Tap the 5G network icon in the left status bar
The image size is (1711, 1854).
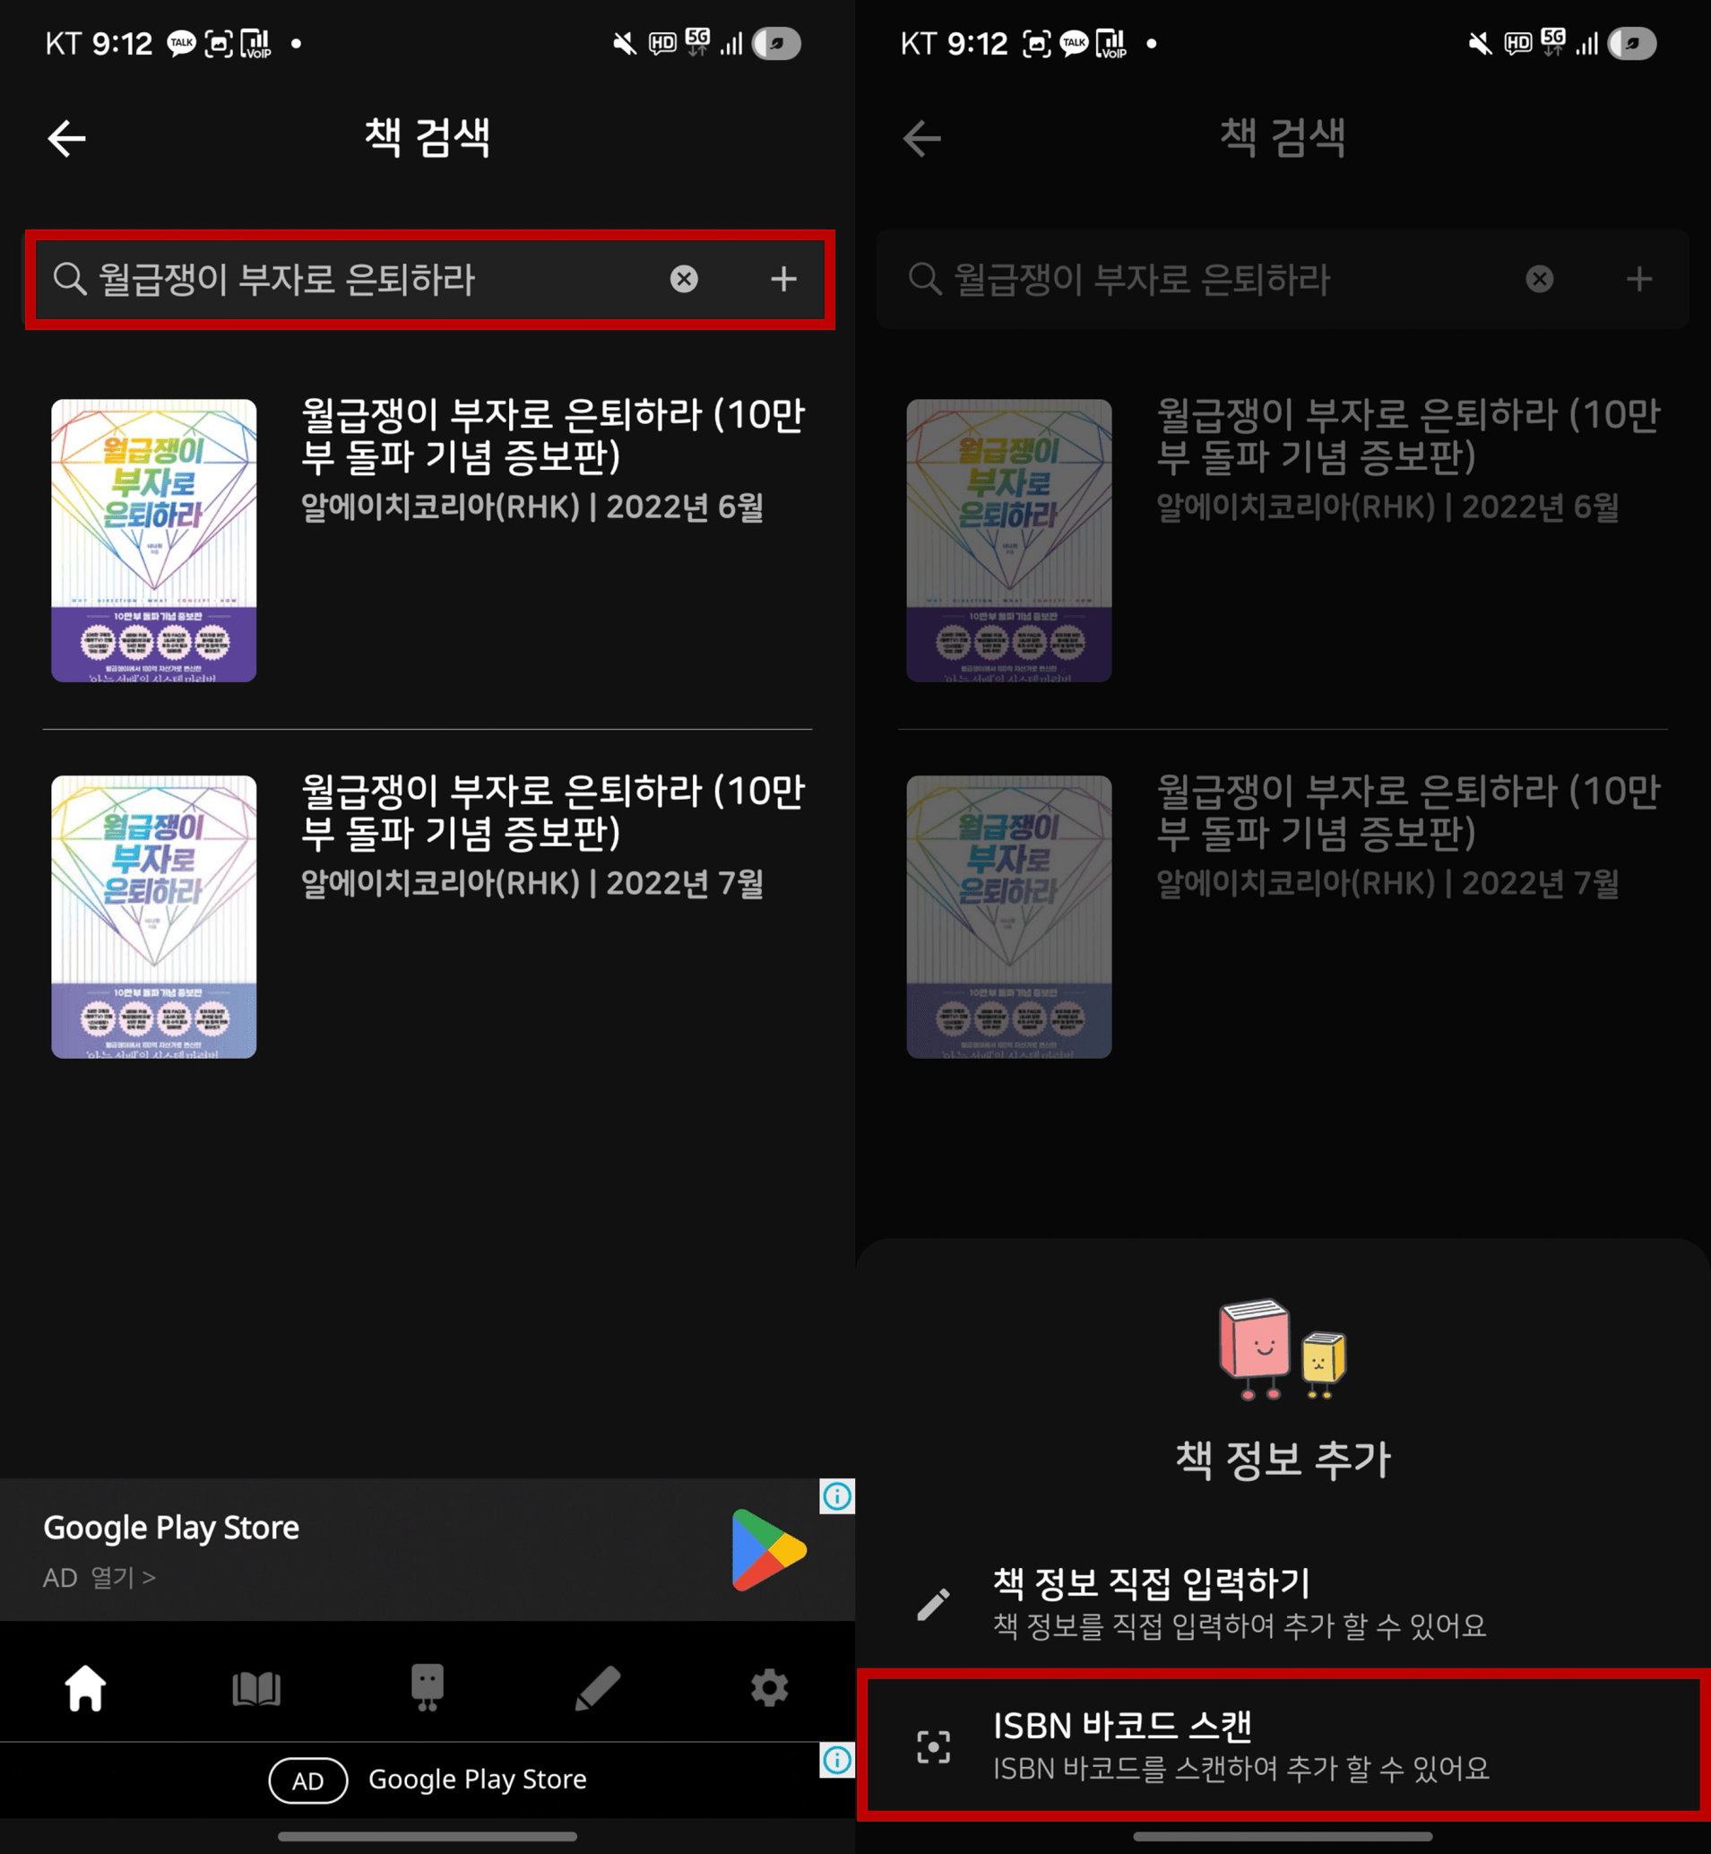[697, 41]
